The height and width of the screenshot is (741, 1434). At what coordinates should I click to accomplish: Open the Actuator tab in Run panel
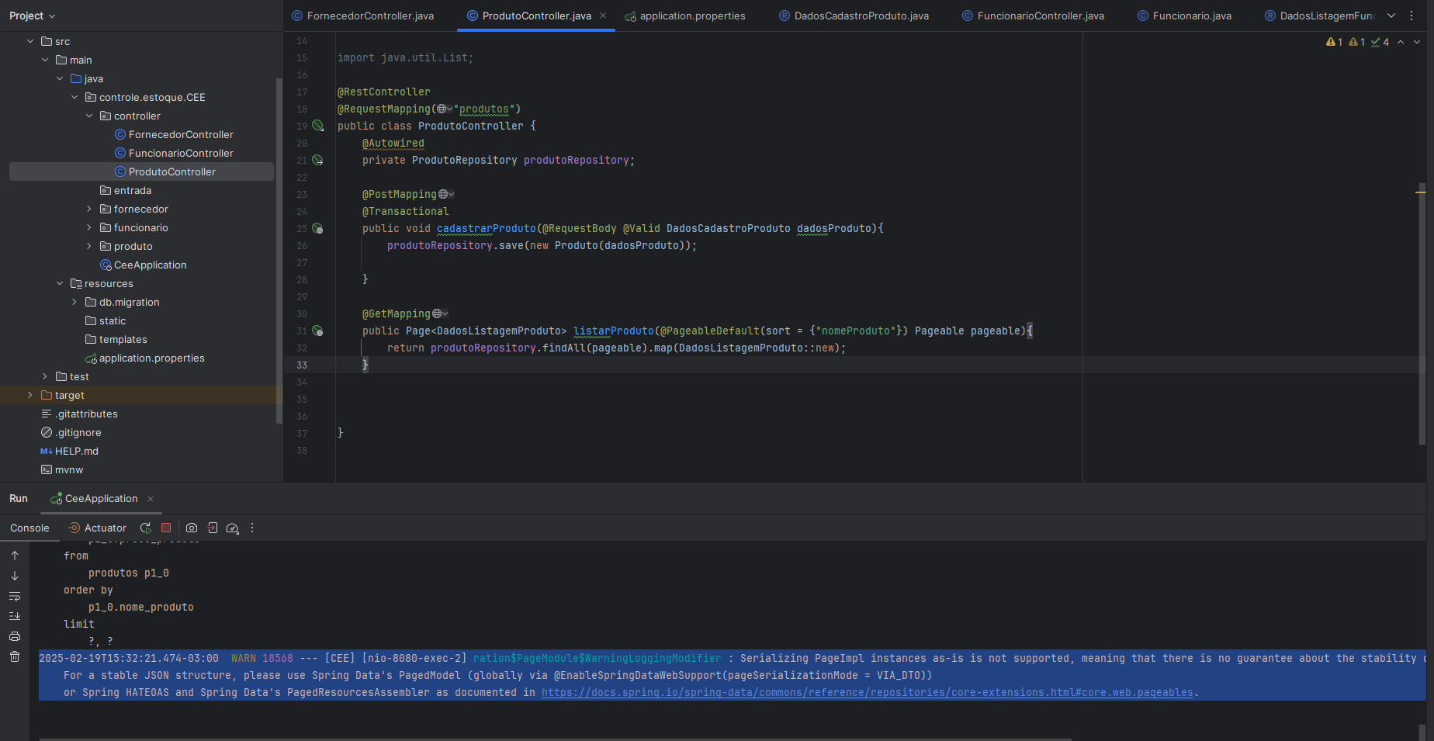(x=97, y=528)
